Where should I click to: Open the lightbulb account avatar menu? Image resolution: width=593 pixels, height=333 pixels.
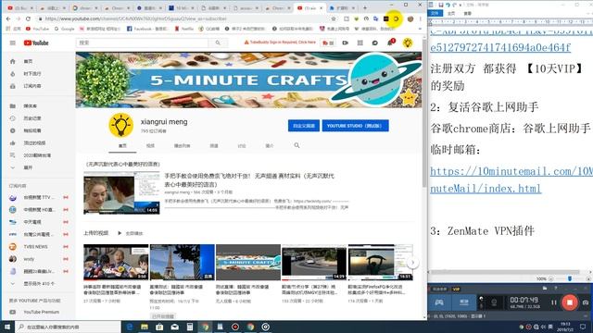coord(408,43)
